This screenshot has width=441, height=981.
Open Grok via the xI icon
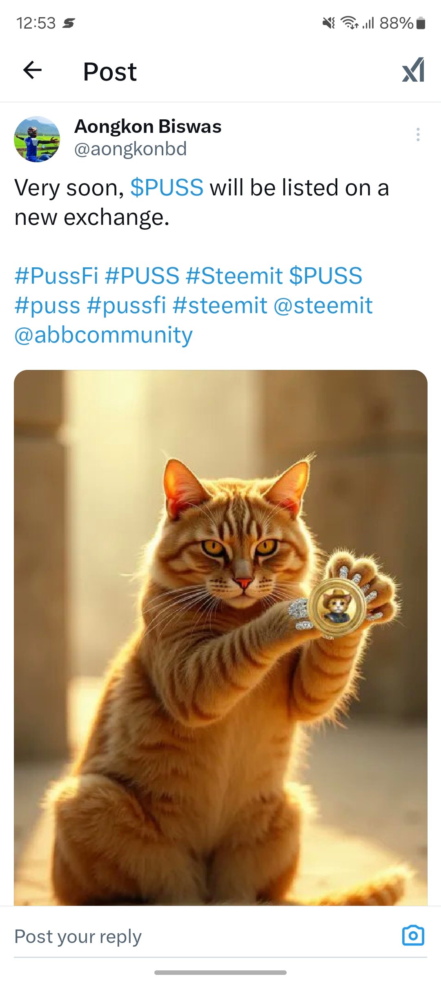tap(413, 70)
